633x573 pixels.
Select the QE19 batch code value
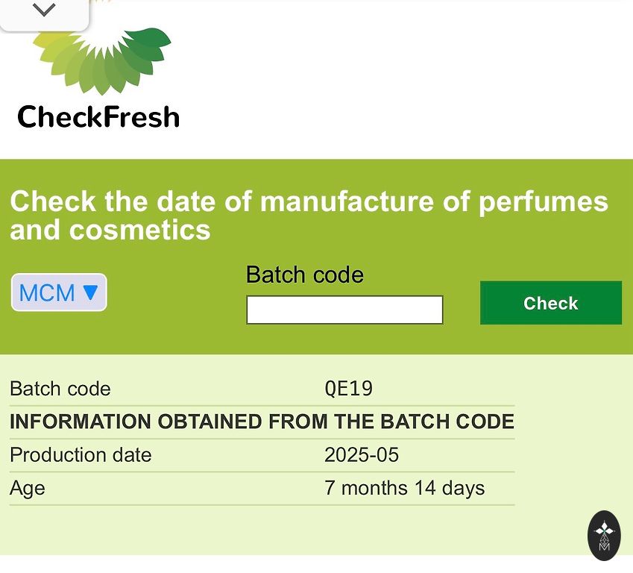coord(348,389)
